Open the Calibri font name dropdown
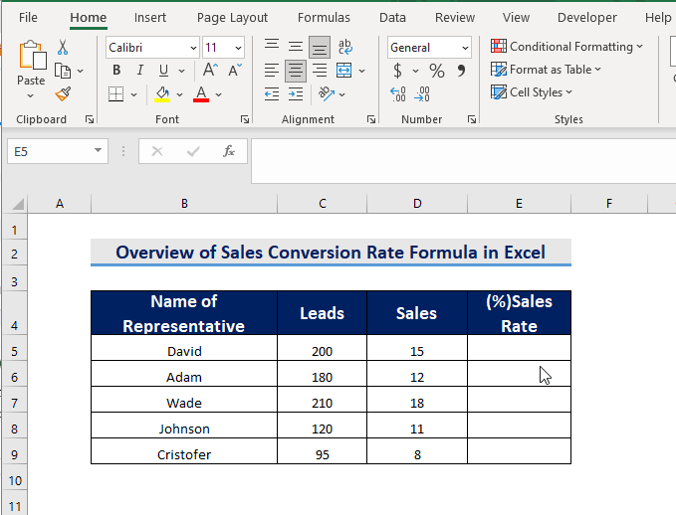This screenshot has height=515, width=676. point(193,48)
